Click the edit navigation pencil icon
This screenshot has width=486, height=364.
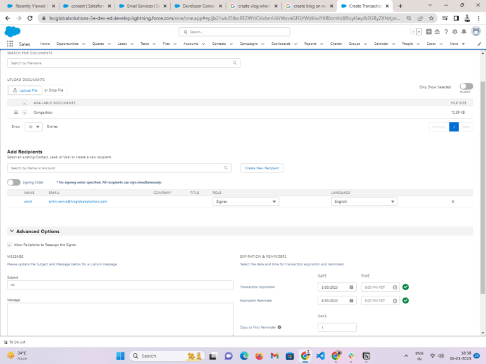tap(479, 44)
